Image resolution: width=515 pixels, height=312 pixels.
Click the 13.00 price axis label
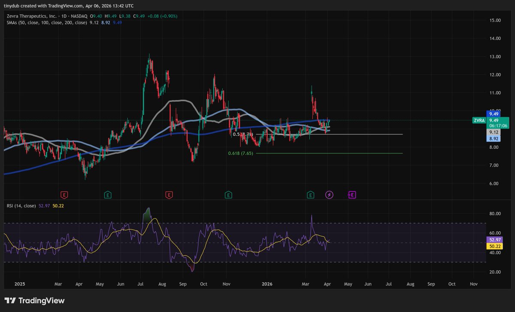pyautogui.click(x=495, y=57)
